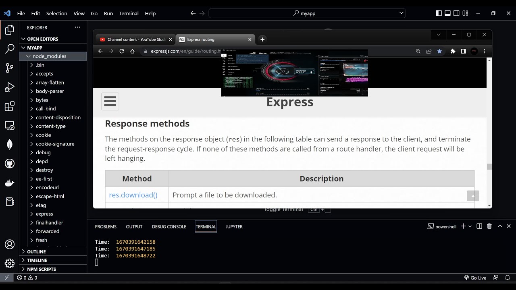Go back with VS Code navigation arrow
This screenshot has width=516, height=290.
click(193, 13)
